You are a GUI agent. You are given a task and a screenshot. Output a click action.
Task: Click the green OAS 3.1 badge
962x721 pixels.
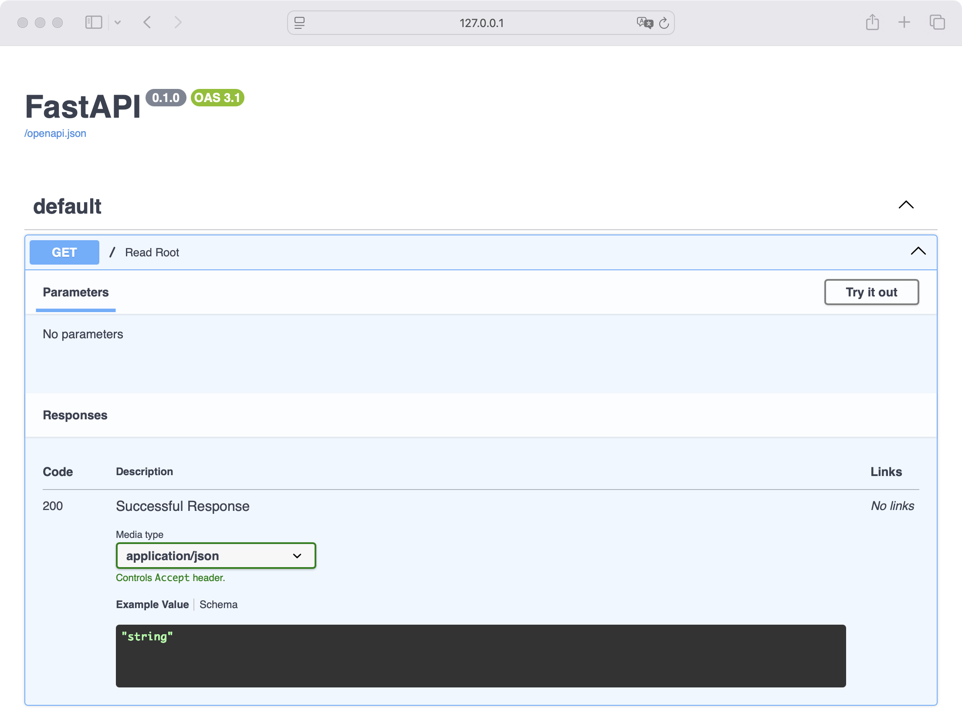coord(217,98)
